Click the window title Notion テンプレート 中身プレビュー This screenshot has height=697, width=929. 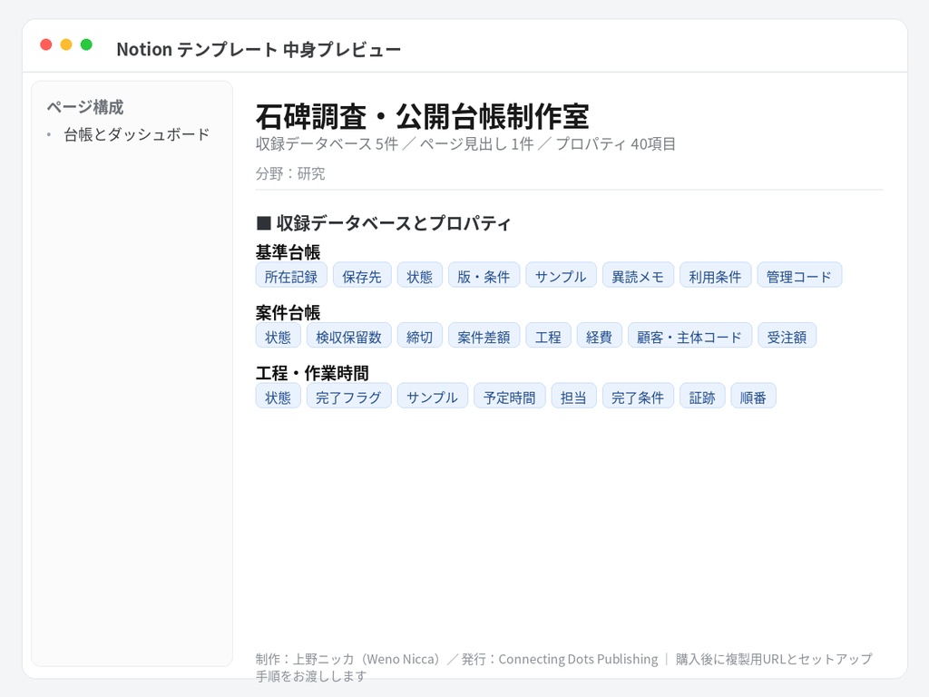pos(259,49)
